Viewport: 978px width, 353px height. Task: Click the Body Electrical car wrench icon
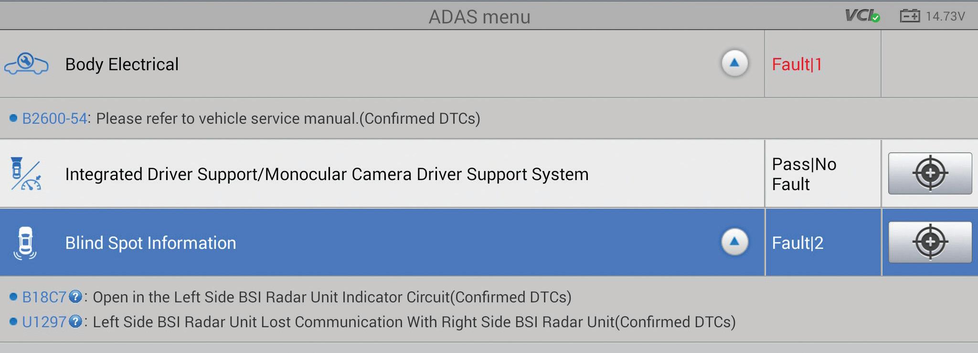(x=26, y=64)
